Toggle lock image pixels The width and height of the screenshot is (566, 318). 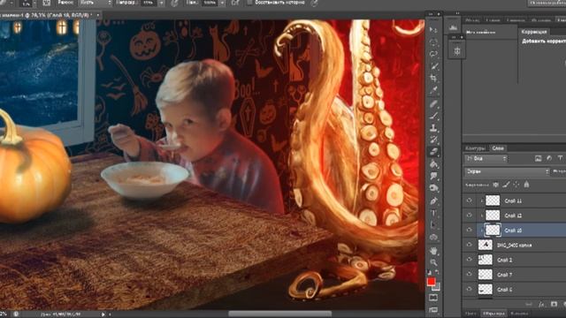pyautogui.click(x=506, y=185)
